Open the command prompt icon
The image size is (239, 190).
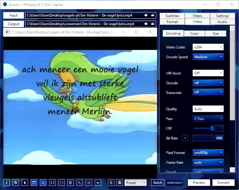coord(80,183)
